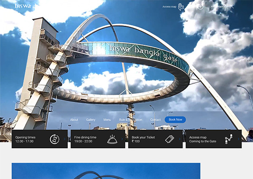This screenshot has height=179, width=253.
Task: Click the Fine dining time 19:00 - 22:00 text
Action: [85, 139]
